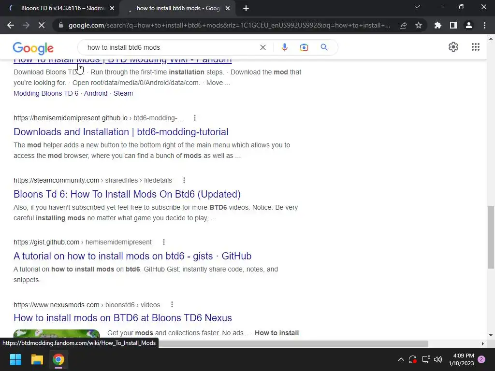Image resolution: width=495 pixels, height=371 pixels.
Task: Select the how to install btd6 mods tab
Action: pos(177,8)
